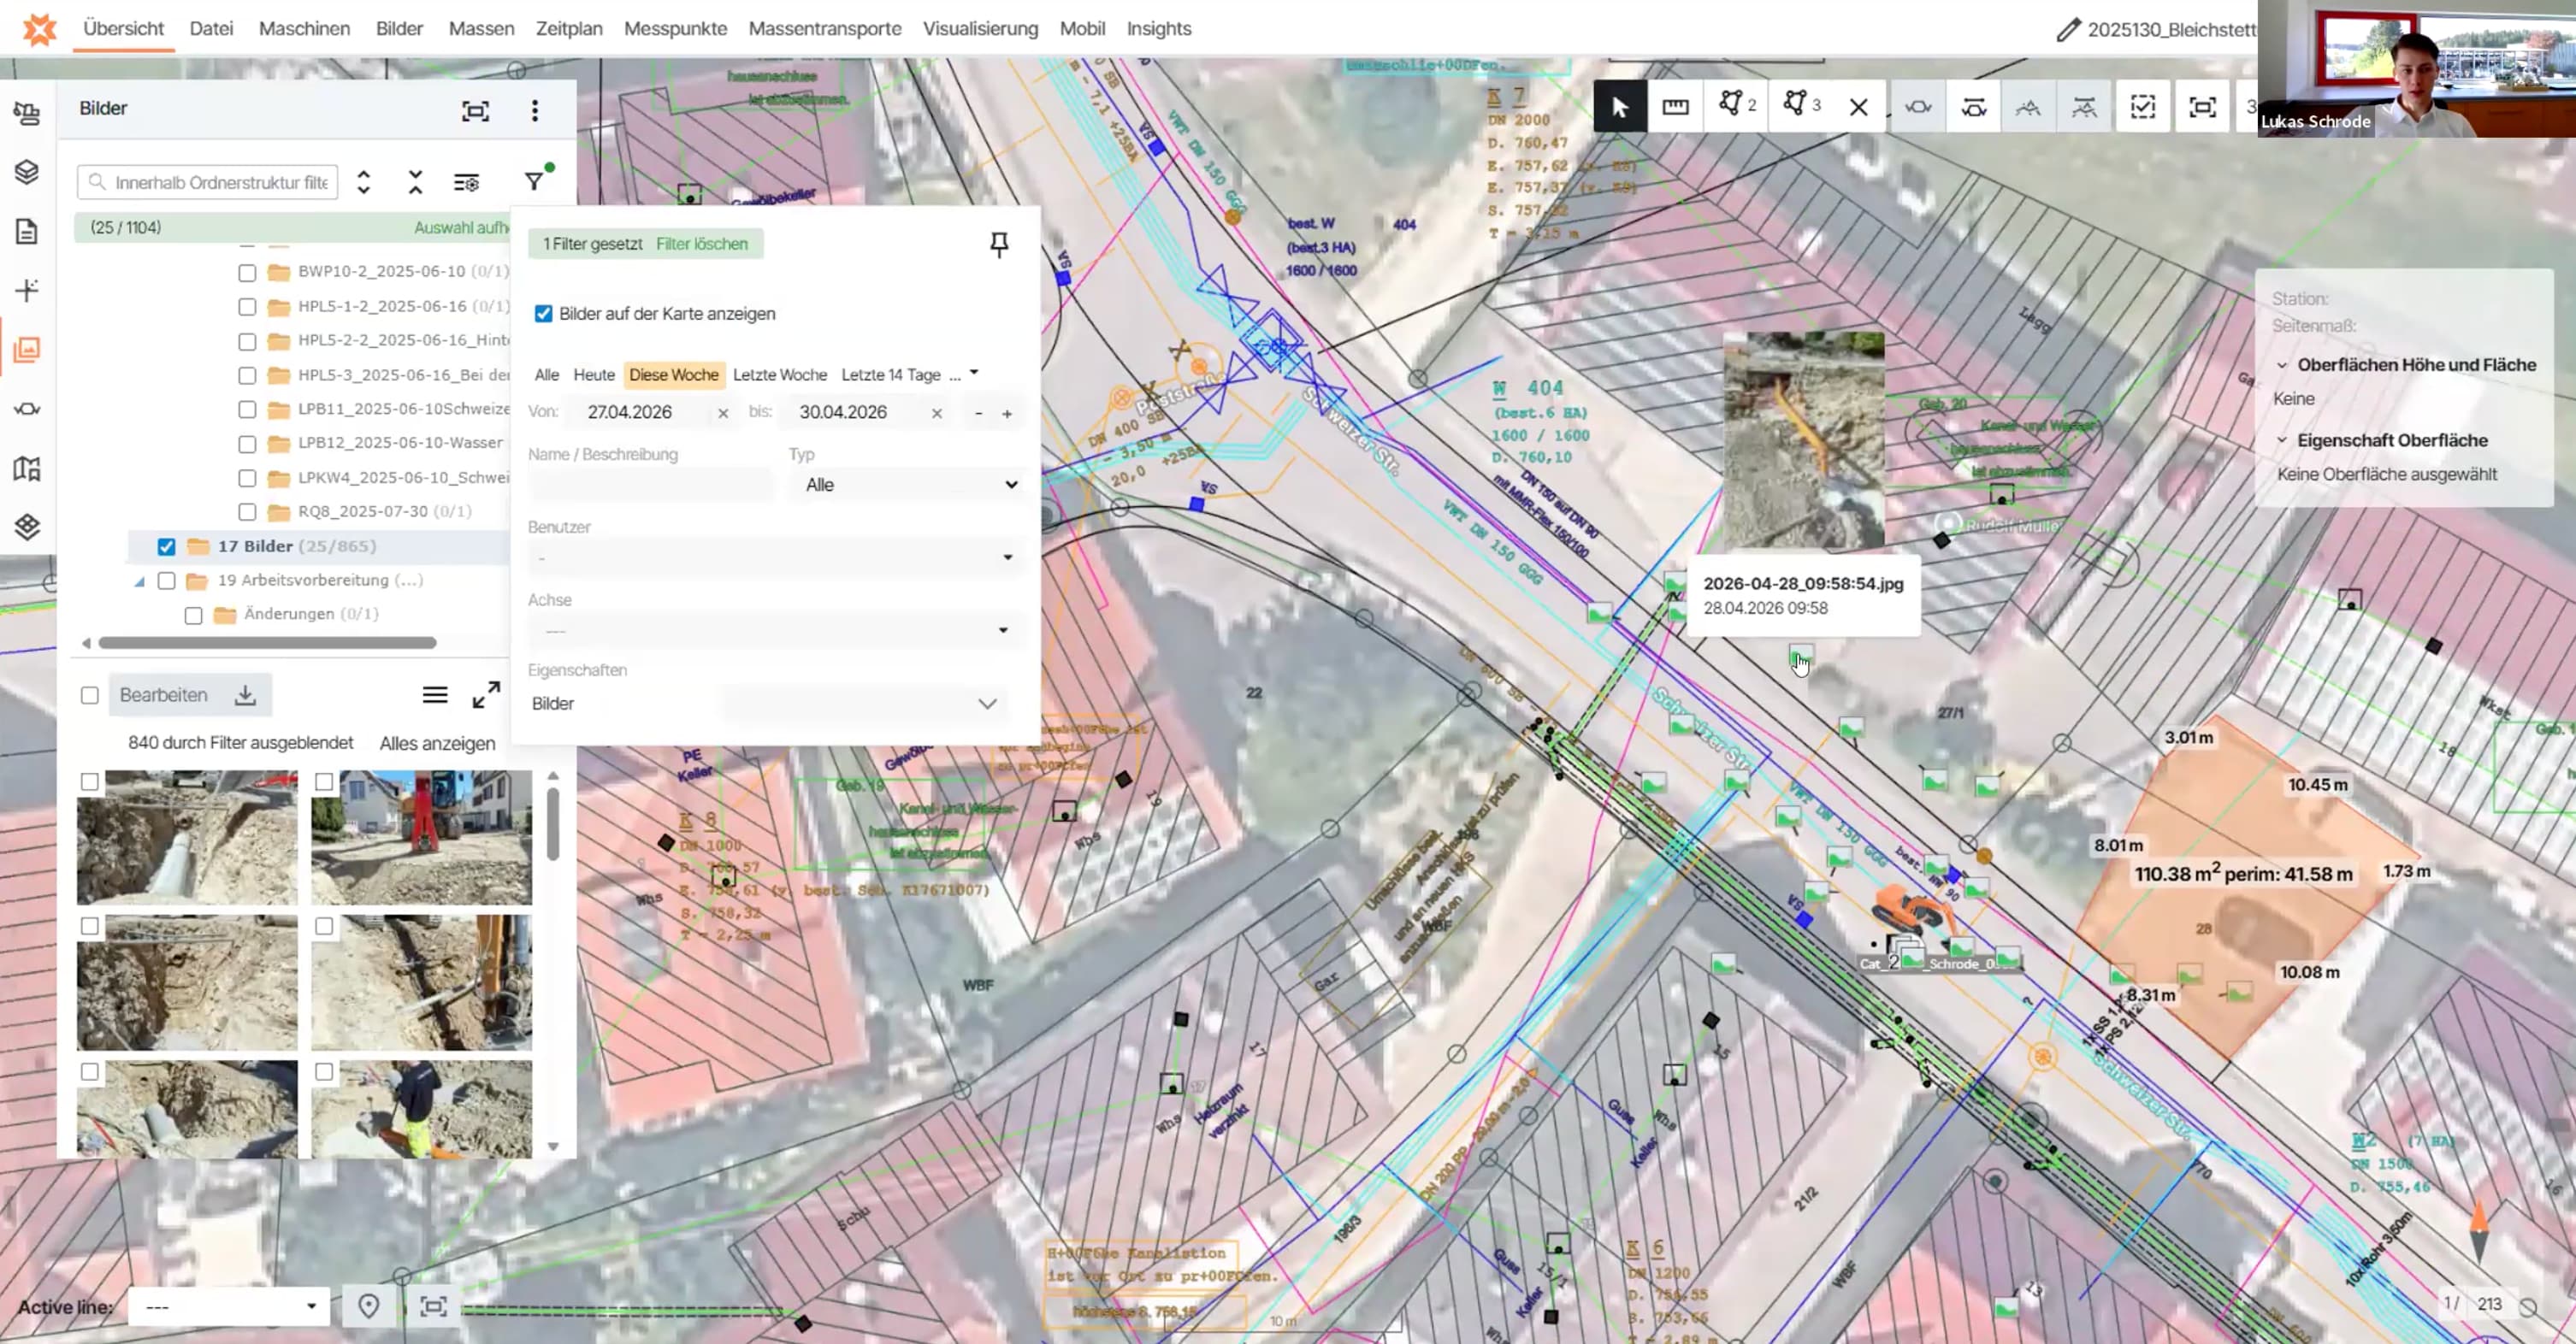Open the plus crosshair points sidebar icon
2576x1344 pixels.
27,290
